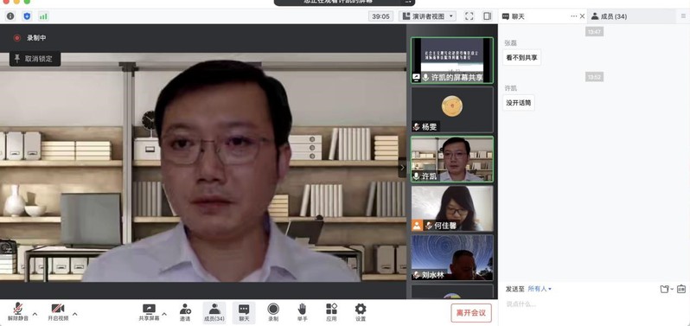The width and height of the screenshot is (690, 326).
Task: Select the 聊天 tab in side panel
Action: click(514, 16)
